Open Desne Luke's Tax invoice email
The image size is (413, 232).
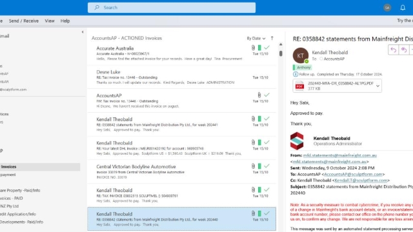[182, 77]
